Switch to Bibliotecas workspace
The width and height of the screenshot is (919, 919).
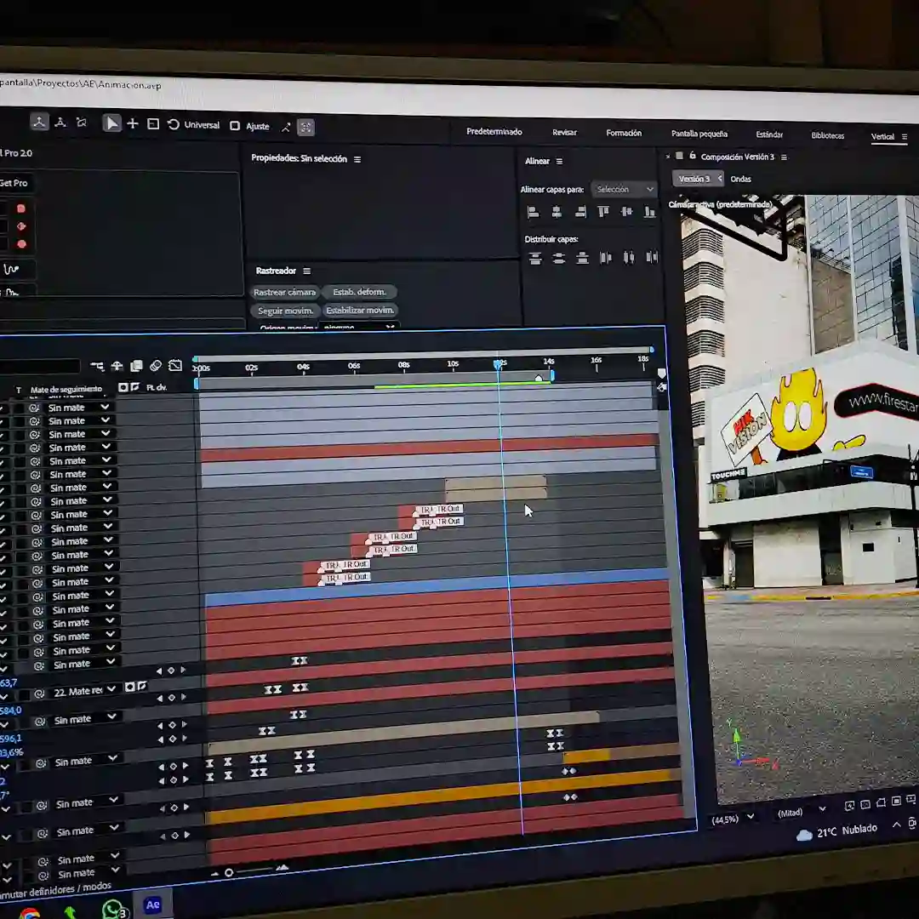pos(828,136)
